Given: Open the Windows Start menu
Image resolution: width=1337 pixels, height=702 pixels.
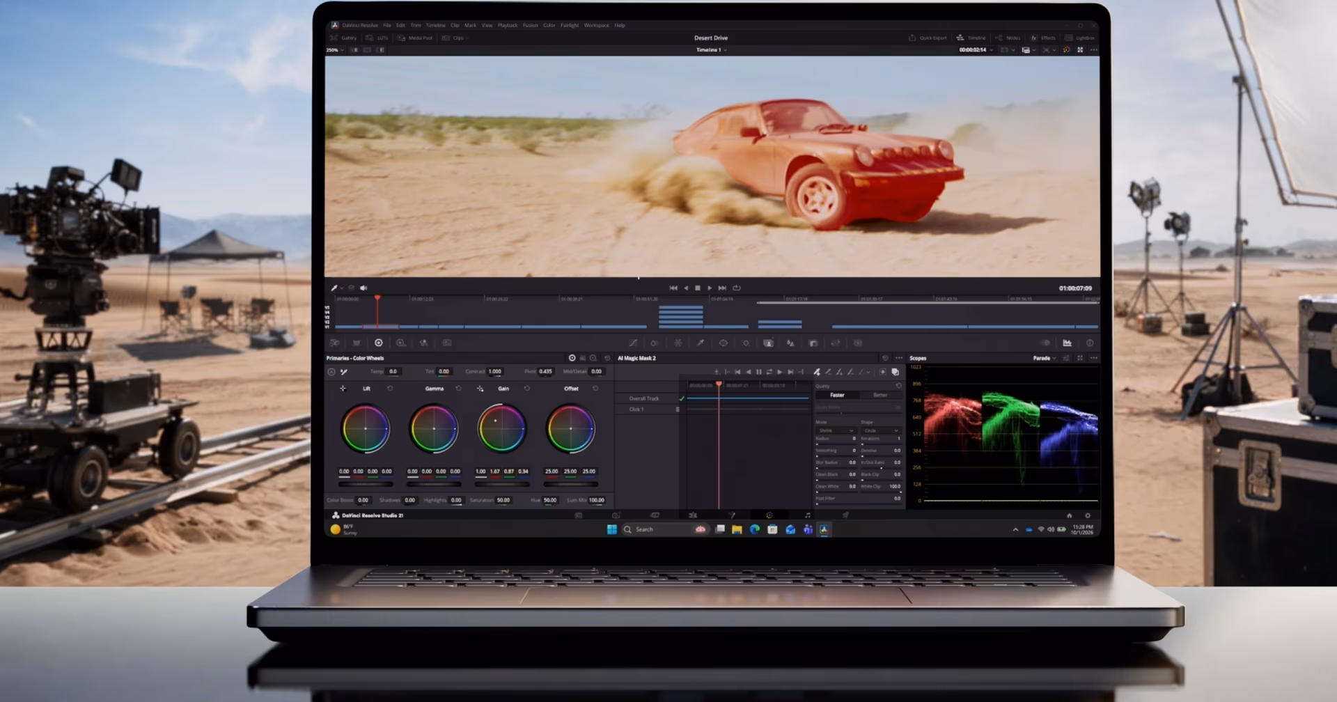Looking at the screenshot, I should pyautogui.click(x=612, y=529).
